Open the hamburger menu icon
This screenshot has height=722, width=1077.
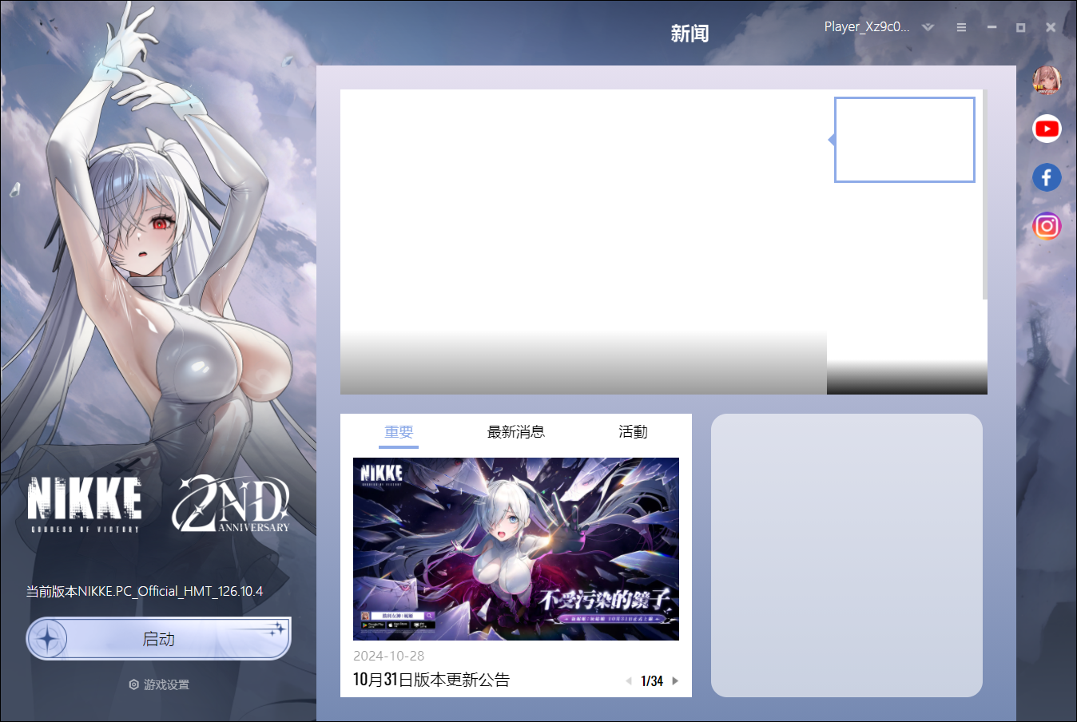[961, 27]
